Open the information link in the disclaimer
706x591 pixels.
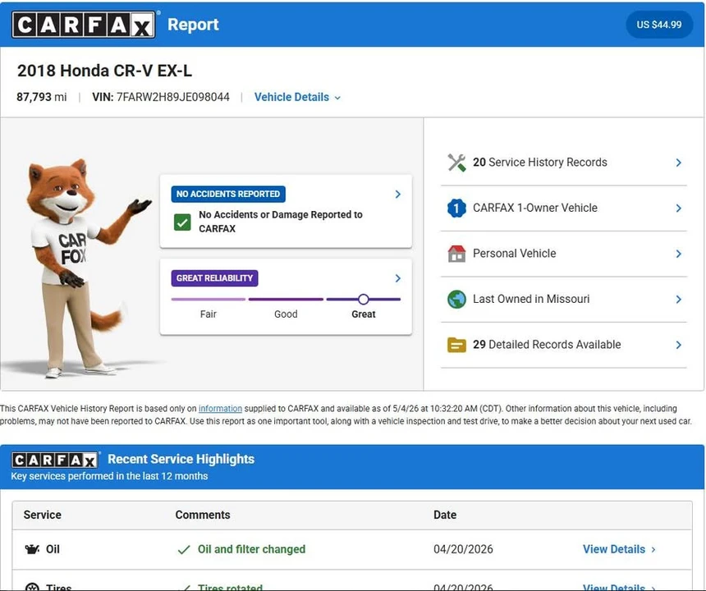click(x=220, y=409)
